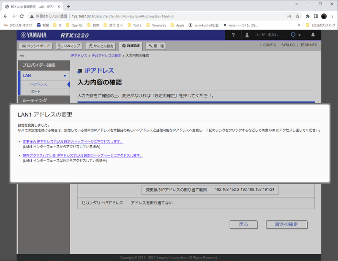The image size is (338, 261).
Task: Click the 設定の確定 button
Action: tap(286, 225)
